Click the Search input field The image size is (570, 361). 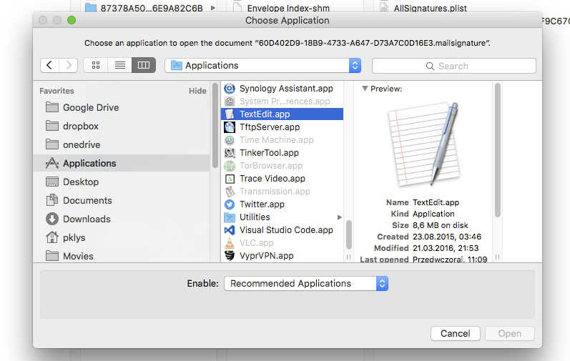tap(453, 66)
